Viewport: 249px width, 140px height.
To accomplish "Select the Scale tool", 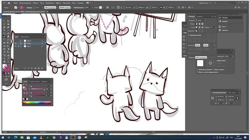I will tap(8, 40).
